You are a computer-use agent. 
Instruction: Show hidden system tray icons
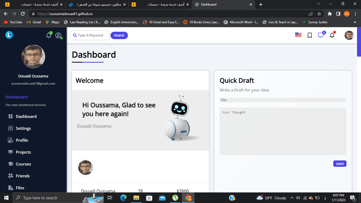point(292,198)
